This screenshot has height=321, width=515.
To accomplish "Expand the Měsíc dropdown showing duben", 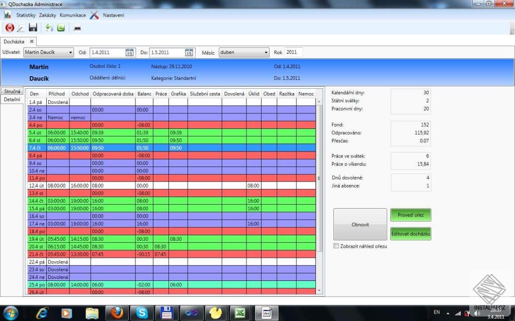I will (x=244, y=52).
